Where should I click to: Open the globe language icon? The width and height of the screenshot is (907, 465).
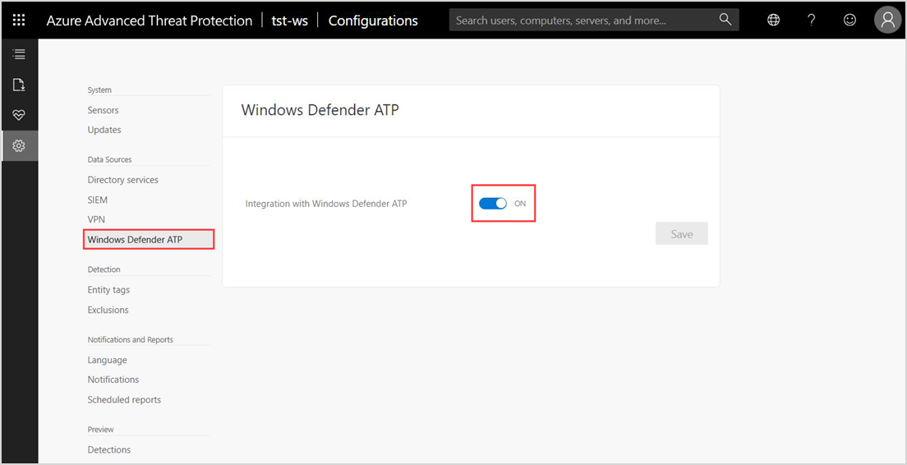(773, 21)
